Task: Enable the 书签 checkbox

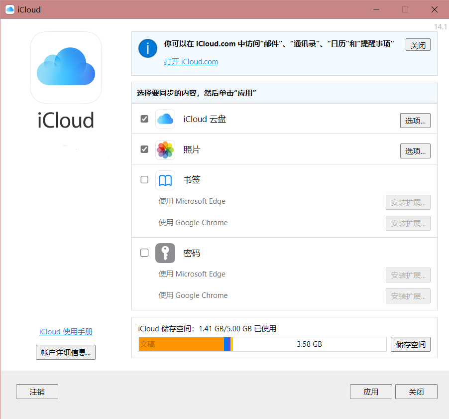Action: (144, 180)
